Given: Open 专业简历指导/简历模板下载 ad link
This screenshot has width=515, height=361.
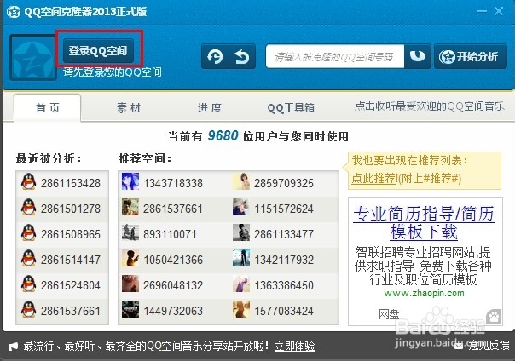Looking at the screenshot, I should [424, 223].
